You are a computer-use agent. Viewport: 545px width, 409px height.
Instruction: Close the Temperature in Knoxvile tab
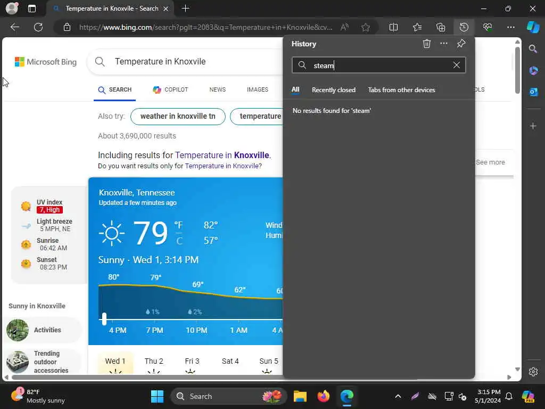coord(166,9)
